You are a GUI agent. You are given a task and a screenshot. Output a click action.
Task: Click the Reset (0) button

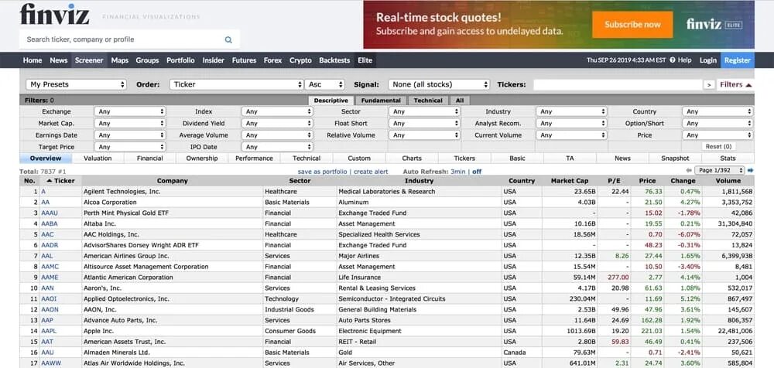coord(718,147)
